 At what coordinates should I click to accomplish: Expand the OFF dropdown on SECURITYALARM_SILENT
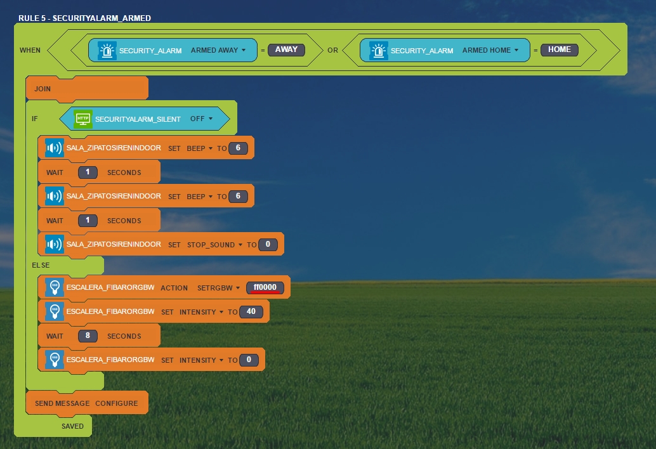click(202, 119)
